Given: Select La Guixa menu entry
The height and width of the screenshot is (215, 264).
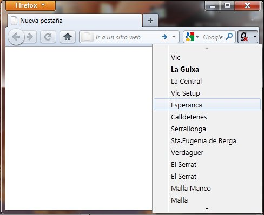Looking at the screenshot, I should (207, 70).
